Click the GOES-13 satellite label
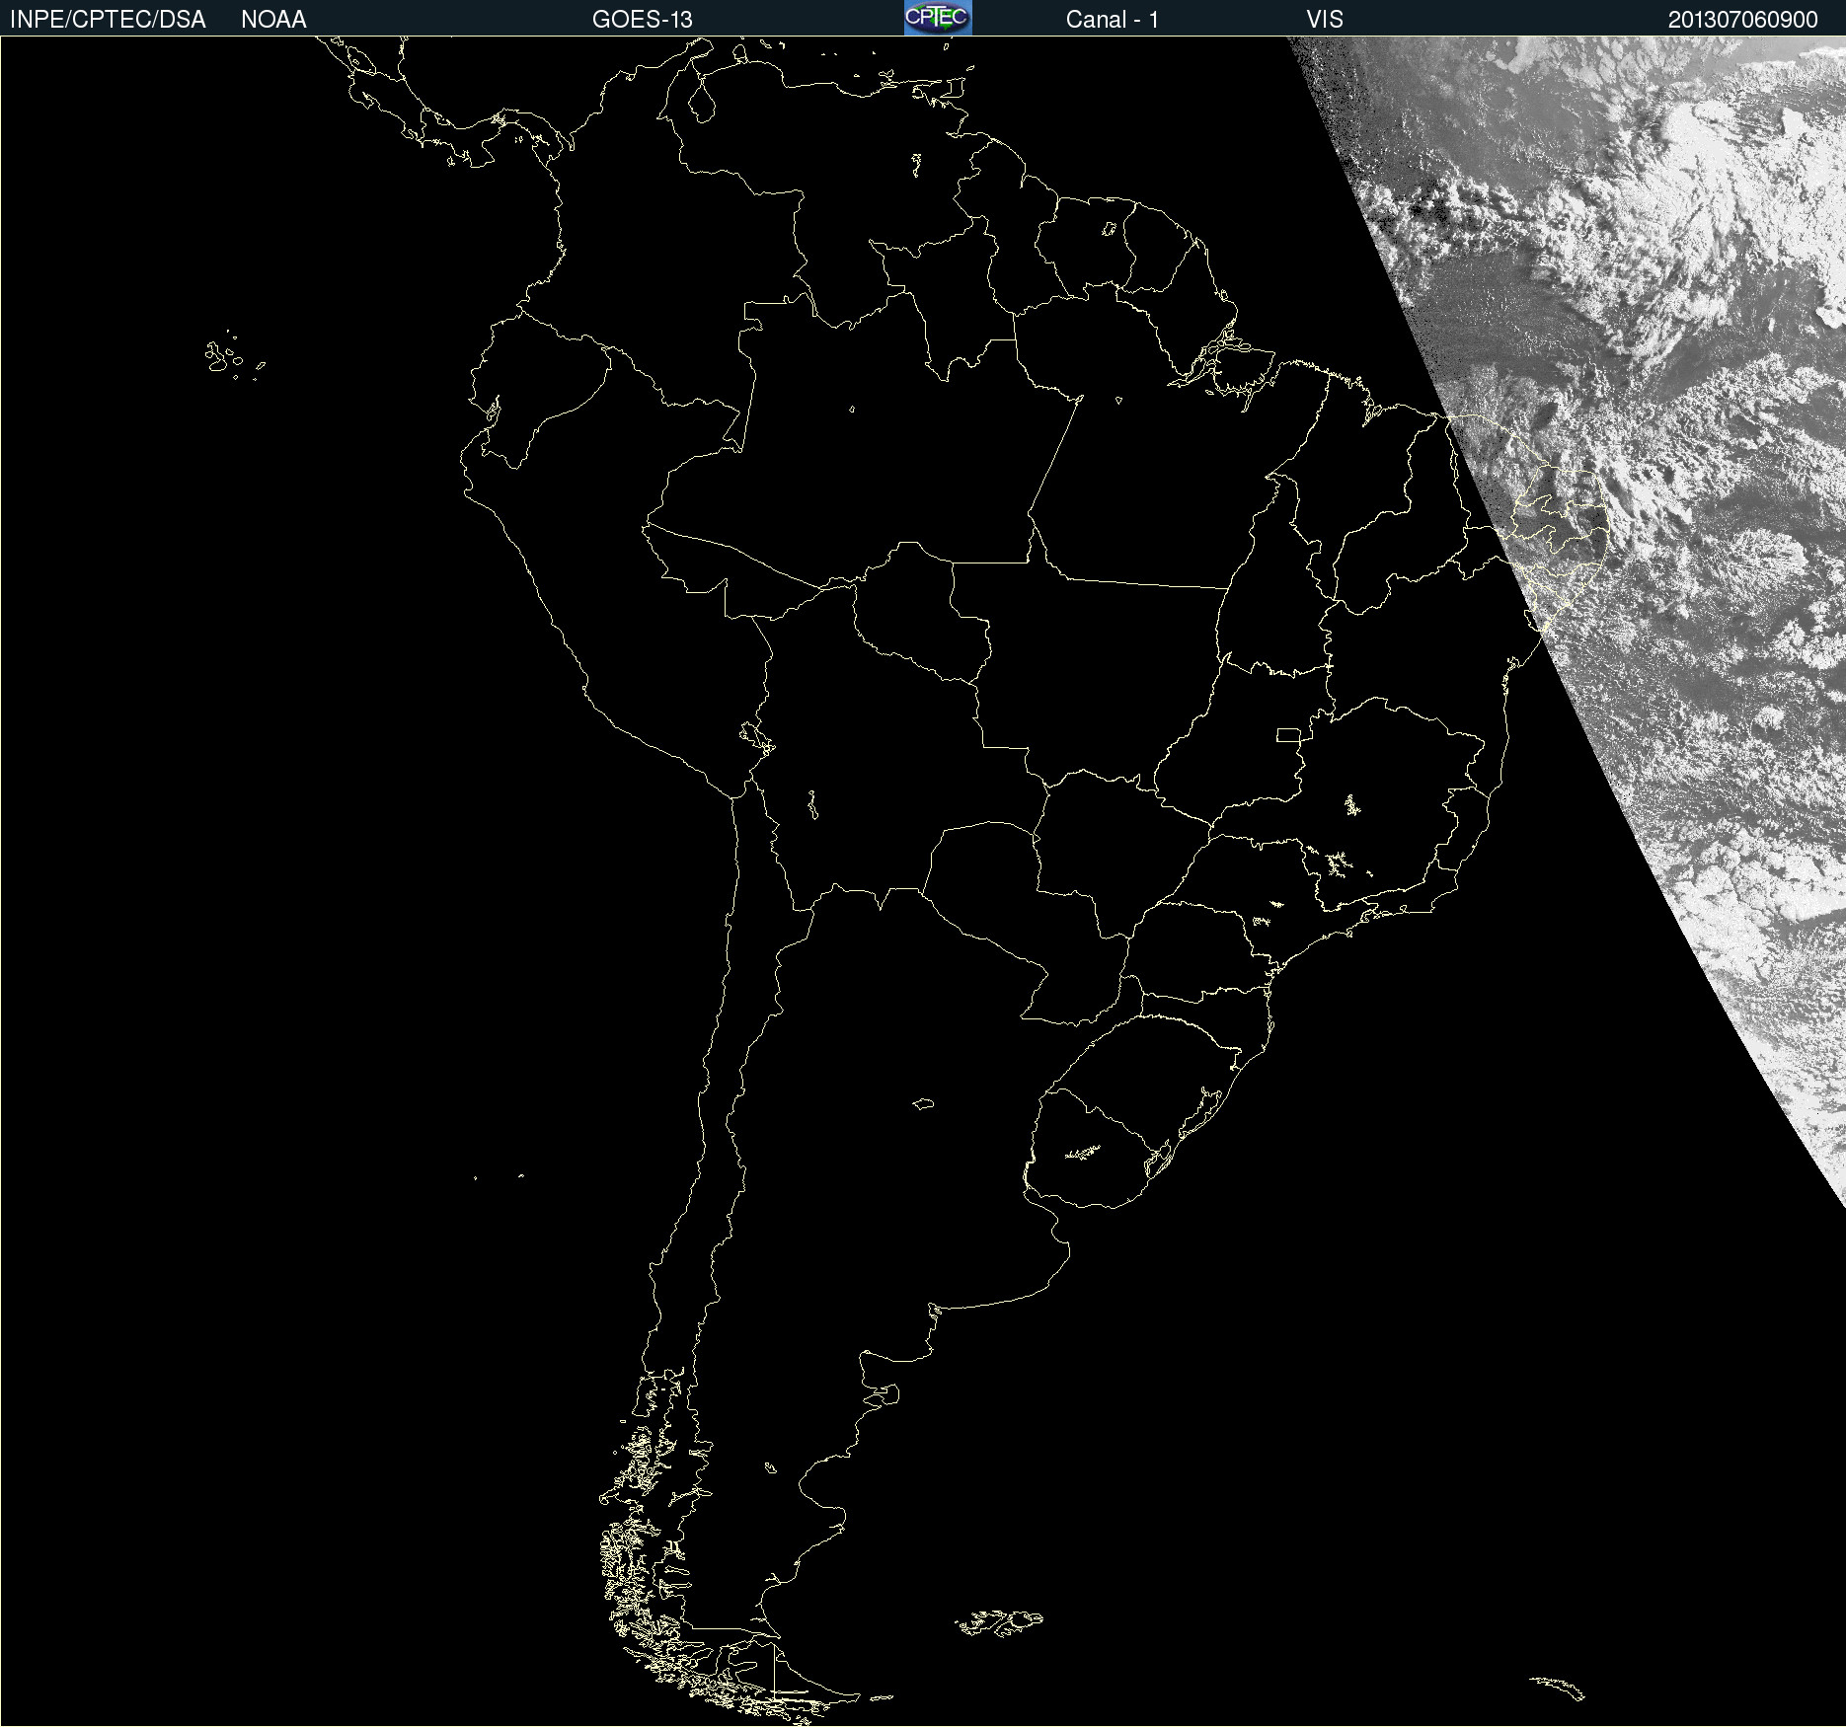Image resolution: width=1846 pixels, height=1727 pixels. [x=642, y=20]
